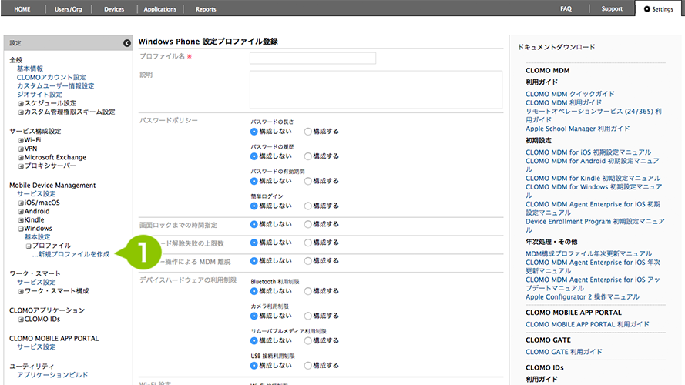Open Devices menu

[114, 9]
